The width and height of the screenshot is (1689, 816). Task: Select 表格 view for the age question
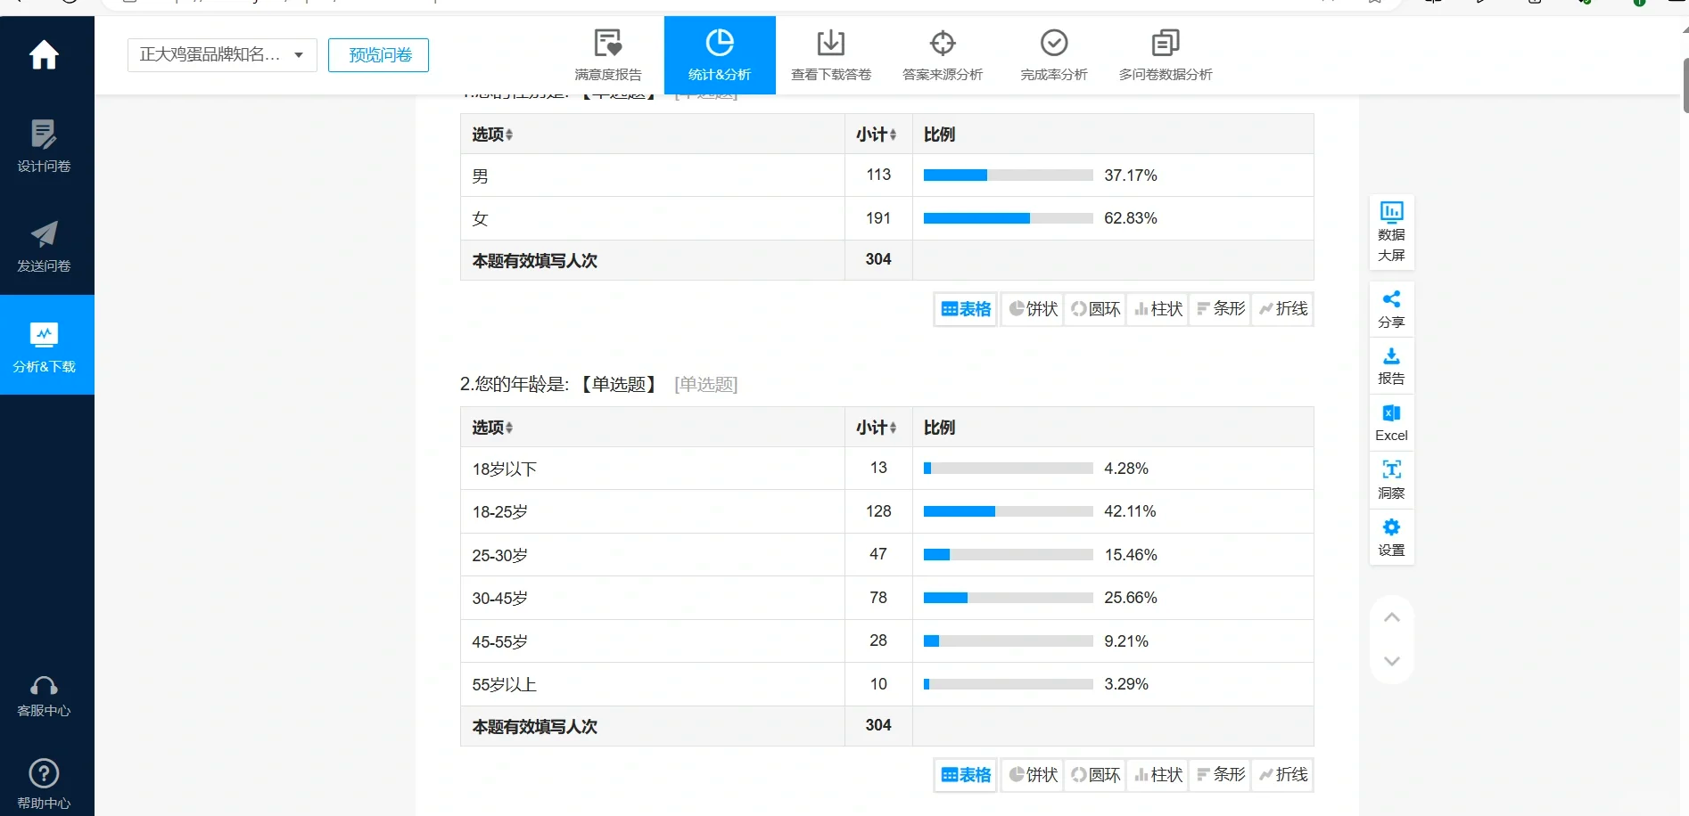pyautogui.click(x=964, y=774)
